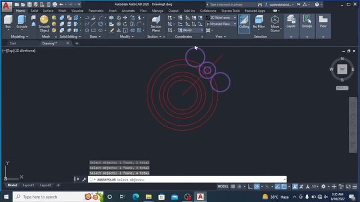Select the Mirror tool icon
This screenshot has width=360, height=202.
111,17
